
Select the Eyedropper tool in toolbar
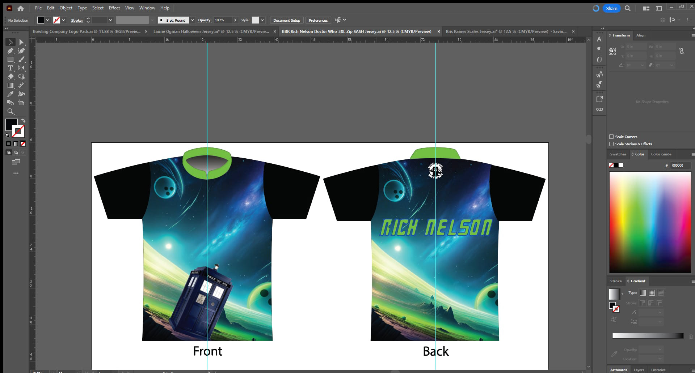point(10,94)
